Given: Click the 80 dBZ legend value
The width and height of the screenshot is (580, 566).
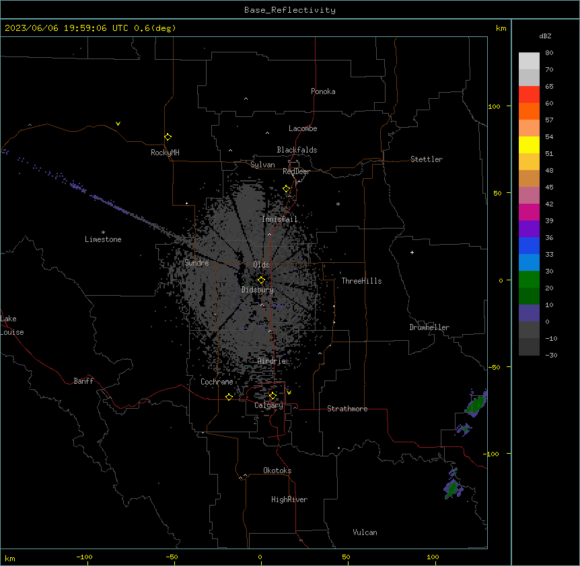Looking at the screenshot, I should pyautogui.click(x=549, y=52).
